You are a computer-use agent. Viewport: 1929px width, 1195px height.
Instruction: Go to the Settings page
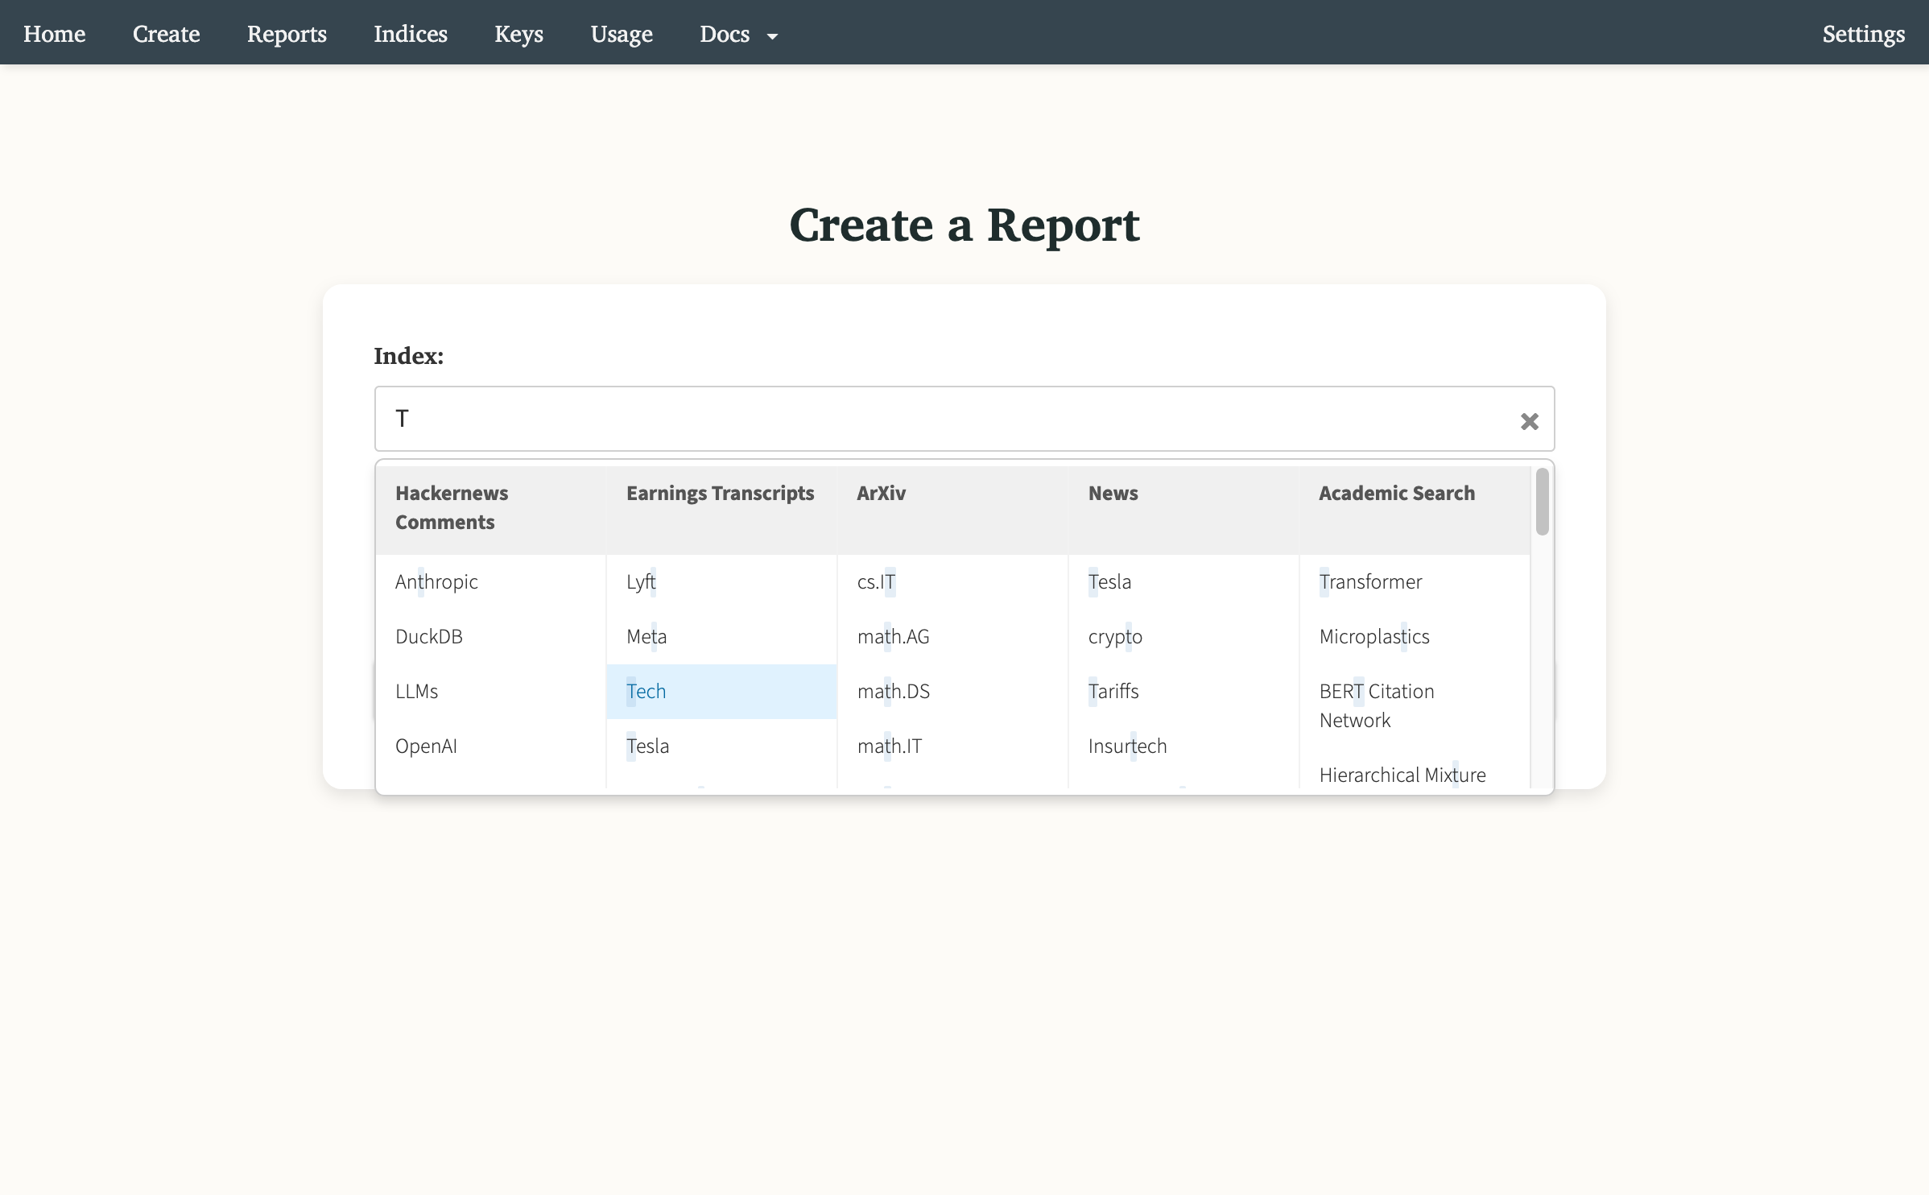tap(1864, 35)
